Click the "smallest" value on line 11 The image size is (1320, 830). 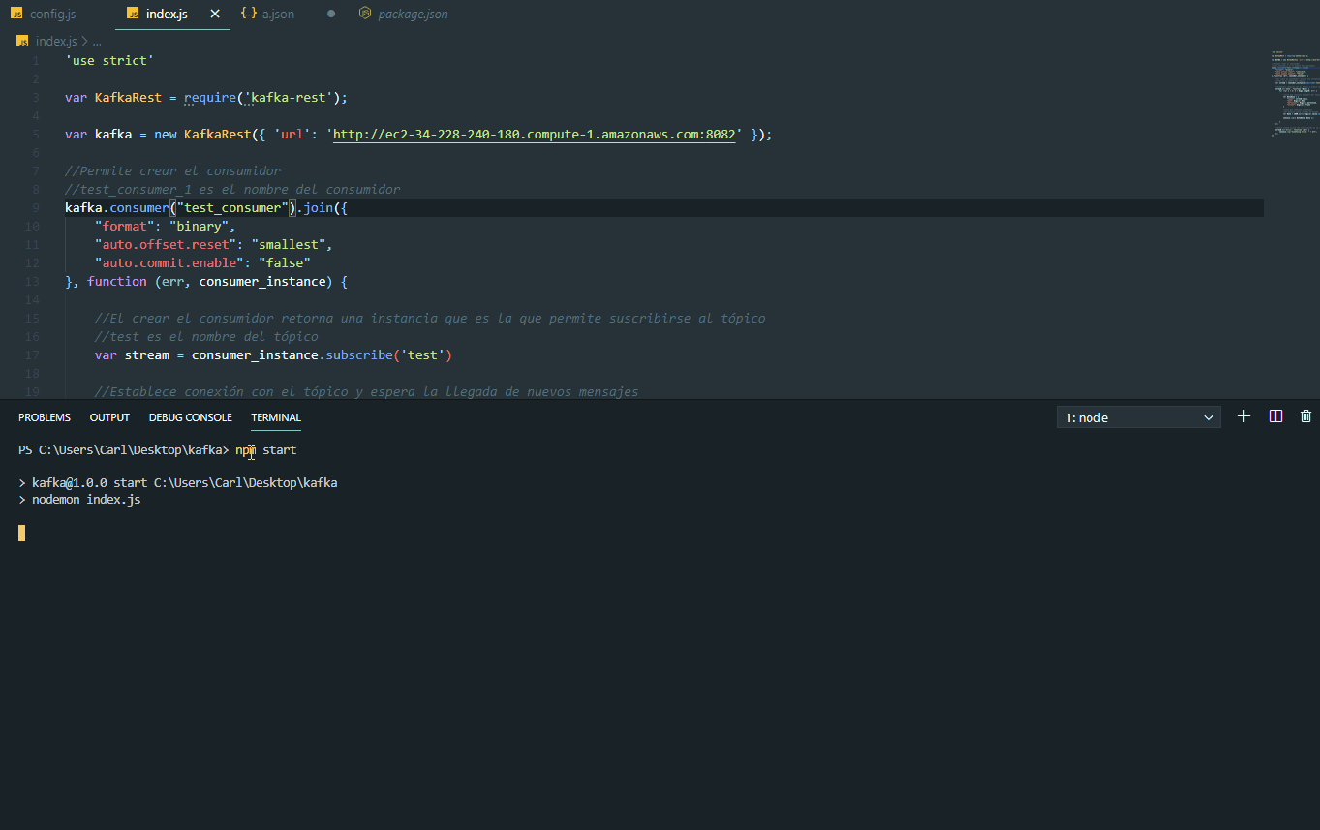pyautogui.click(x=289, y=245)
